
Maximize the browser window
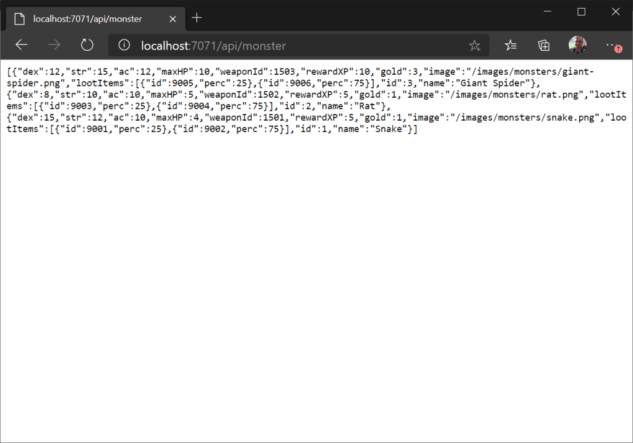(x=581, y=12)
